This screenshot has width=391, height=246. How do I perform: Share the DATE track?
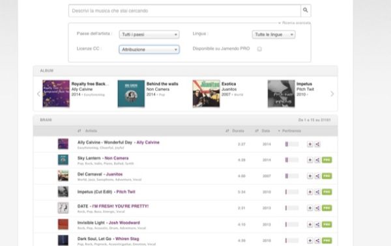tap(317, 208)
